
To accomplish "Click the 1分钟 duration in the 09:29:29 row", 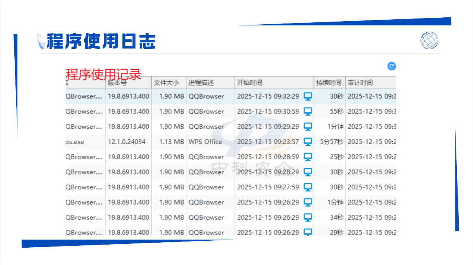I will coord(336,126).
